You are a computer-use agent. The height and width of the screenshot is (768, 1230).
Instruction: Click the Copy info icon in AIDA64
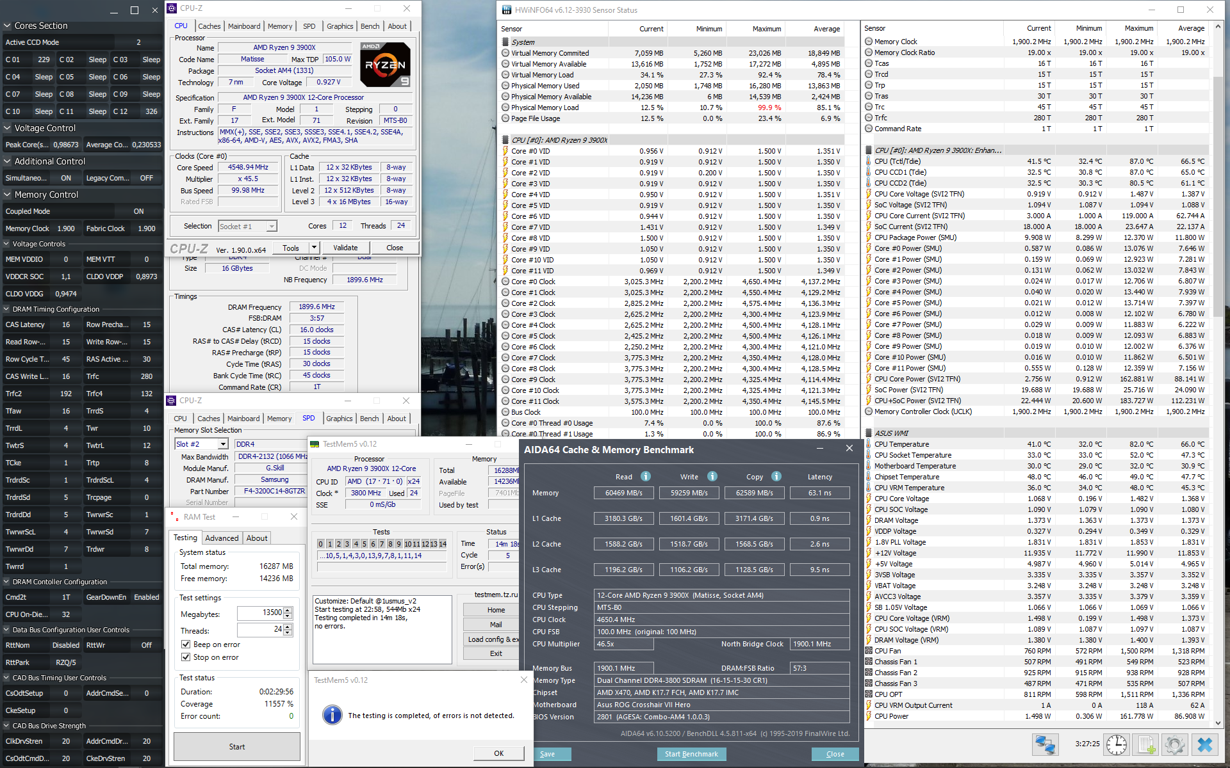776,476
